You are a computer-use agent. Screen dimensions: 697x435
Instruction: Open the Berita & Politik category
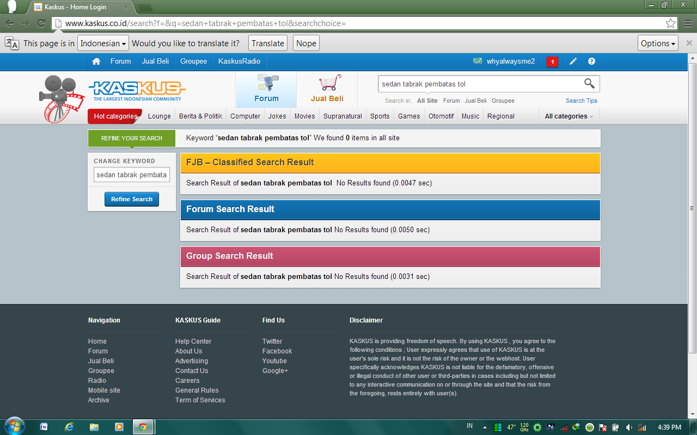point(201,116)
